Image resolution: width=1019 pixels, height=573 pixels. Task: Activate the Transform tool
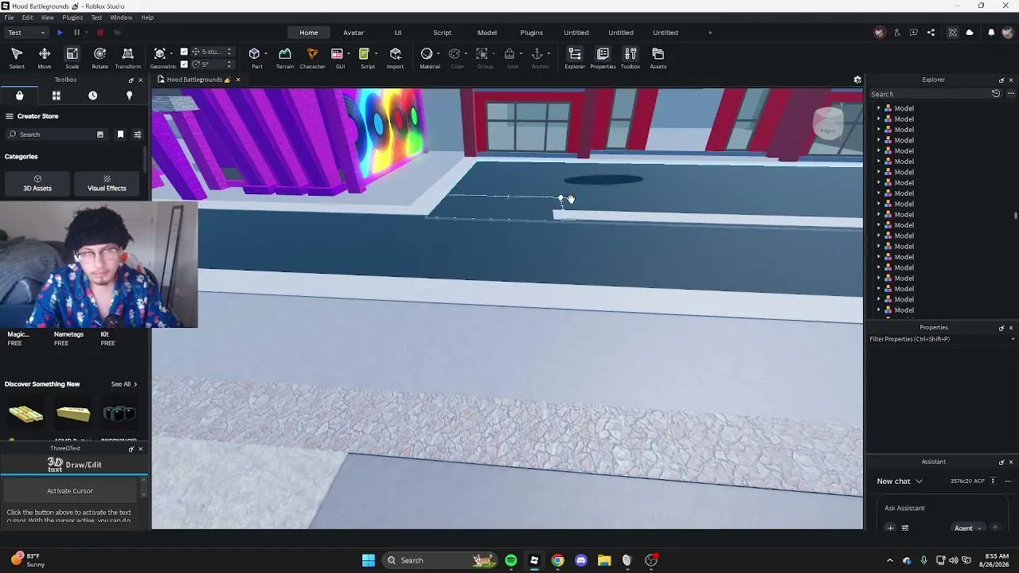point(127,57)
